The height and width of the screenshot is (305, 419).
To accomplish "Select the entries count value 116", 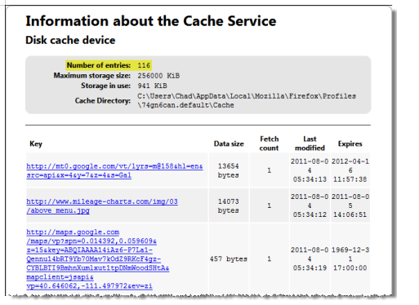I will 144,65.
